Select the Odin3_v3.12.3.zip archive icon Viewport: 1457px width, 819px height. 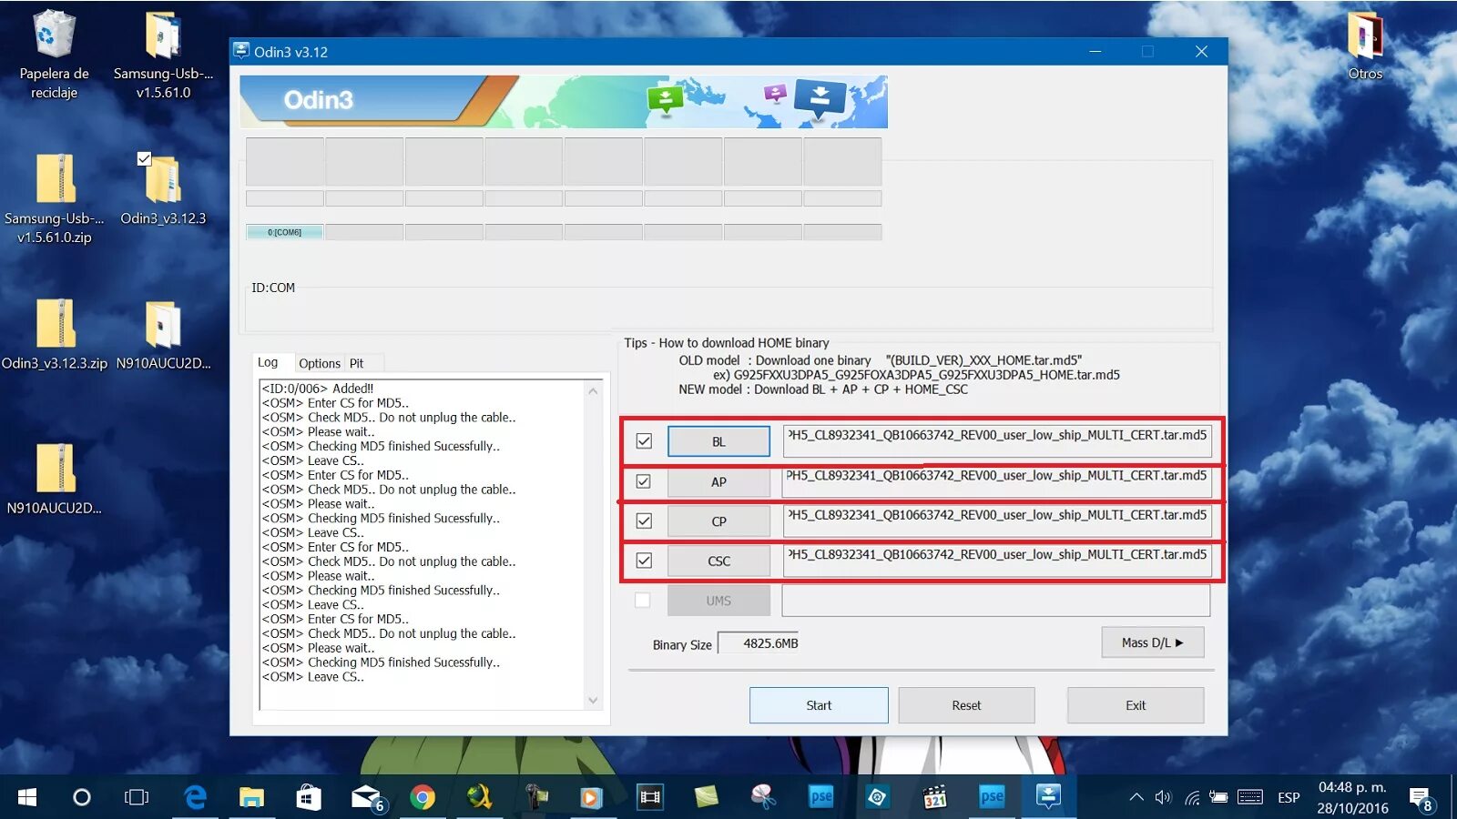[55, 335]
